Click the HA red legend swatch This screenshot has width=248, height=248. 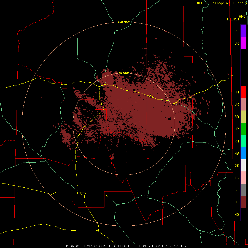click(x=243, y=92)
